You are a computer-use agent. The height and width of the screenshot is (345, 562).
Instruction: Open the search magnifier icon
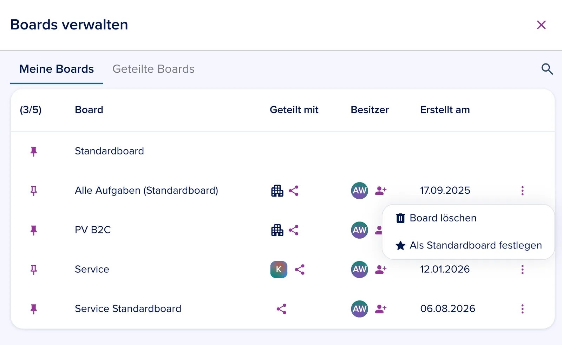pos(547,69)
